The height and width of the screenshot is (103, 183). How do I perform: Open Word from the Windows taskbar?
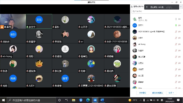(x=102, y=100)
